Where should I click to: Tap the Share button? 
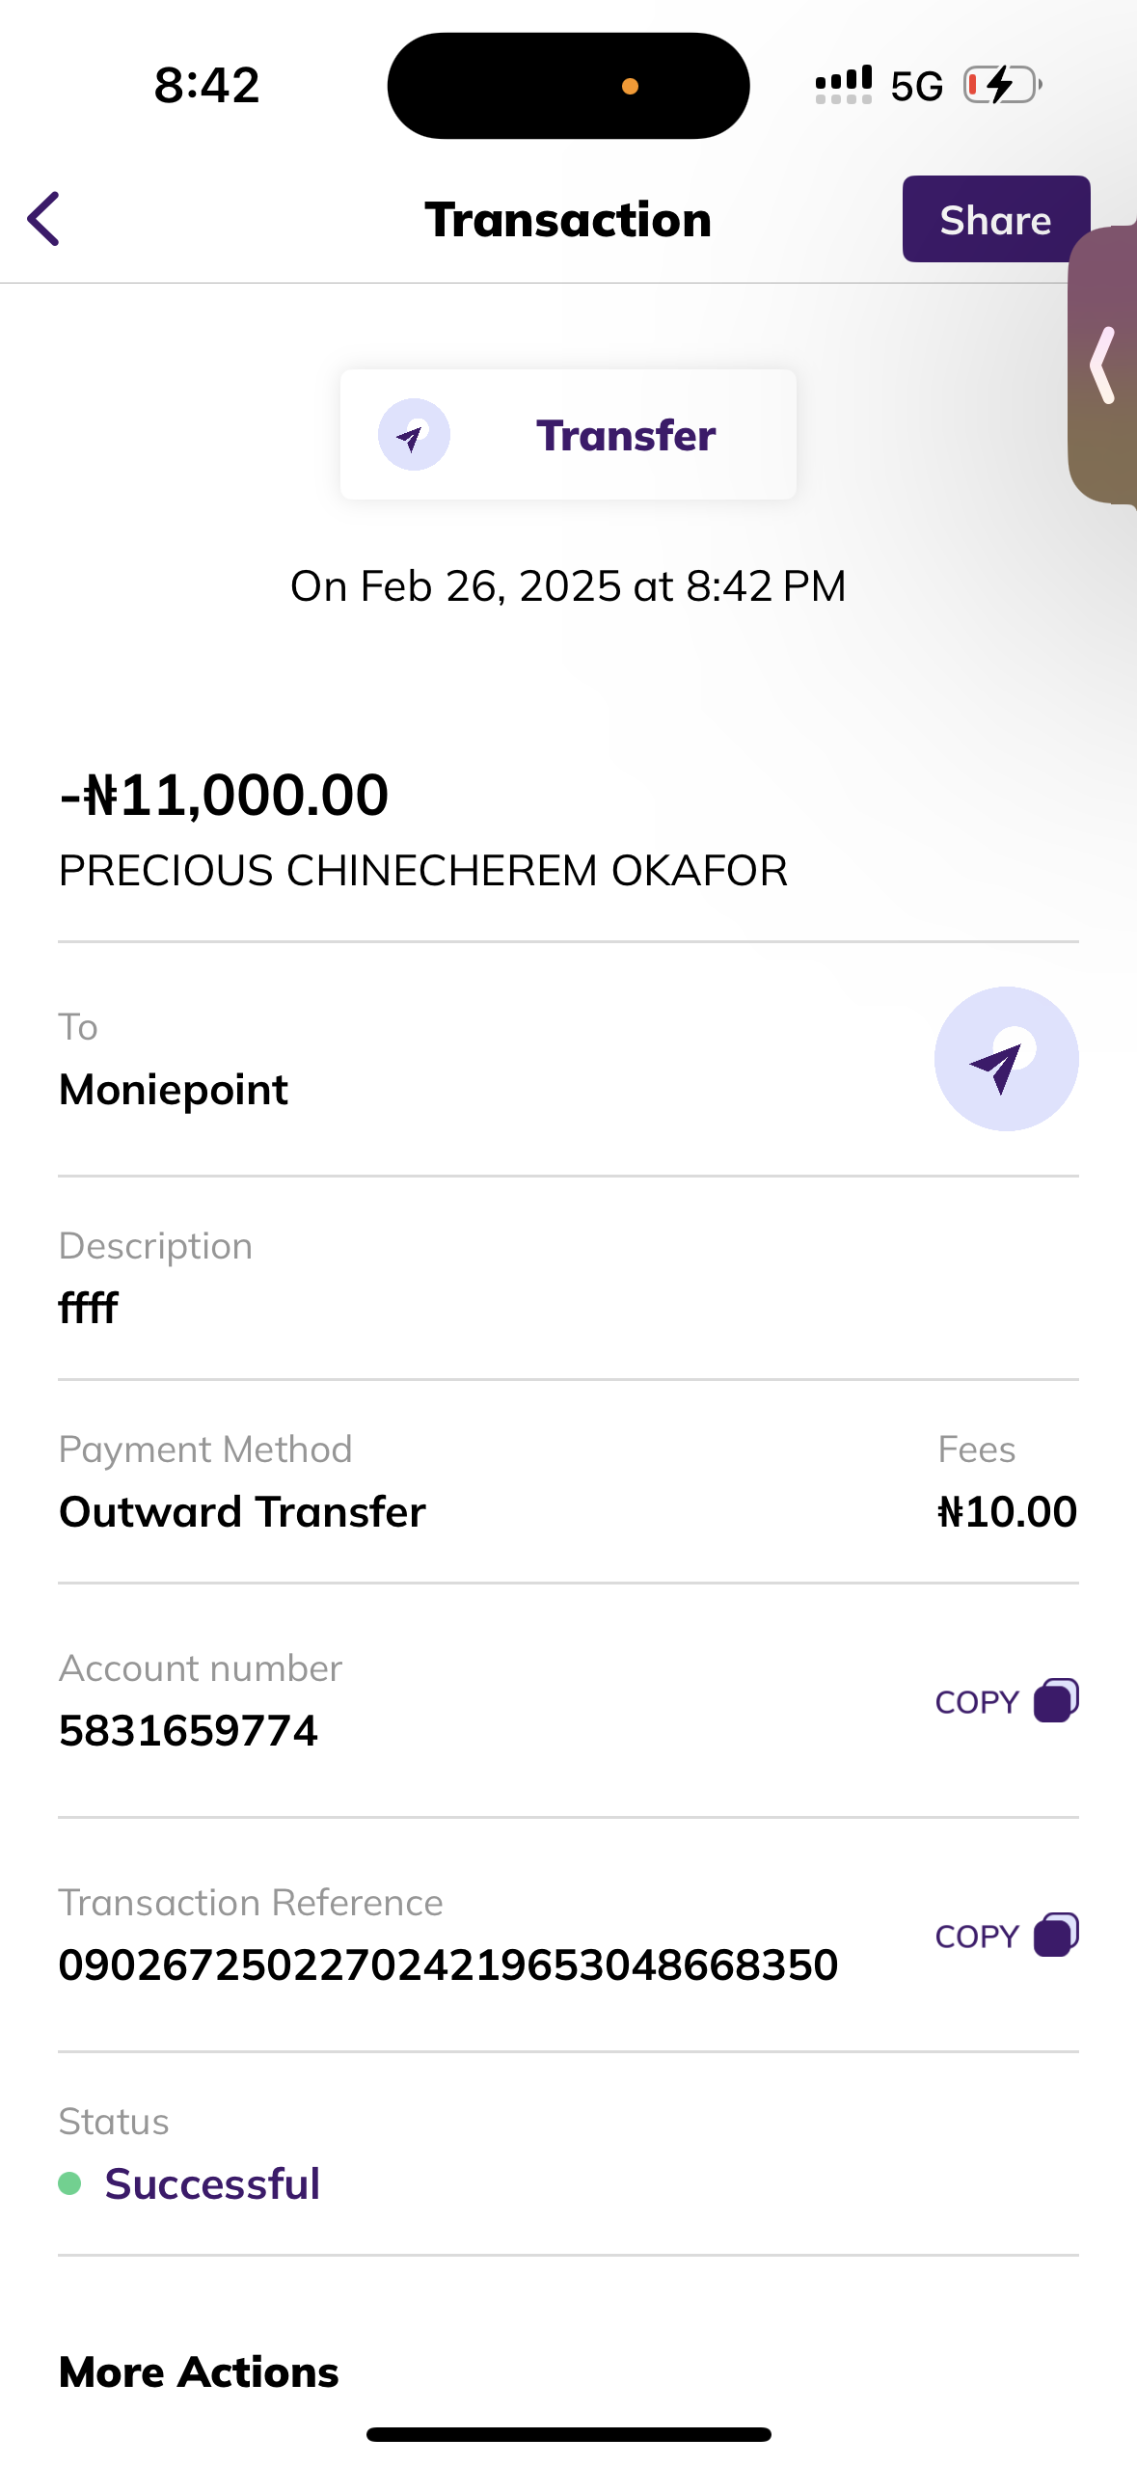(995, 220)
